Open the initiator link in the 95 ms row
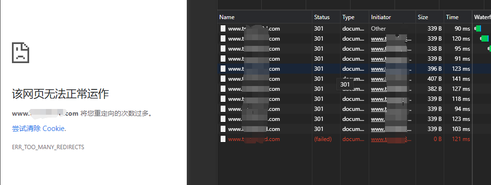The height and width of the screenshot is (185, 491). (x=391, y=49)
